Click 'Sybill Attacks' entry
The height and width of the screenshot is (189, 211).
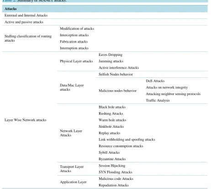tap(109, 152)
